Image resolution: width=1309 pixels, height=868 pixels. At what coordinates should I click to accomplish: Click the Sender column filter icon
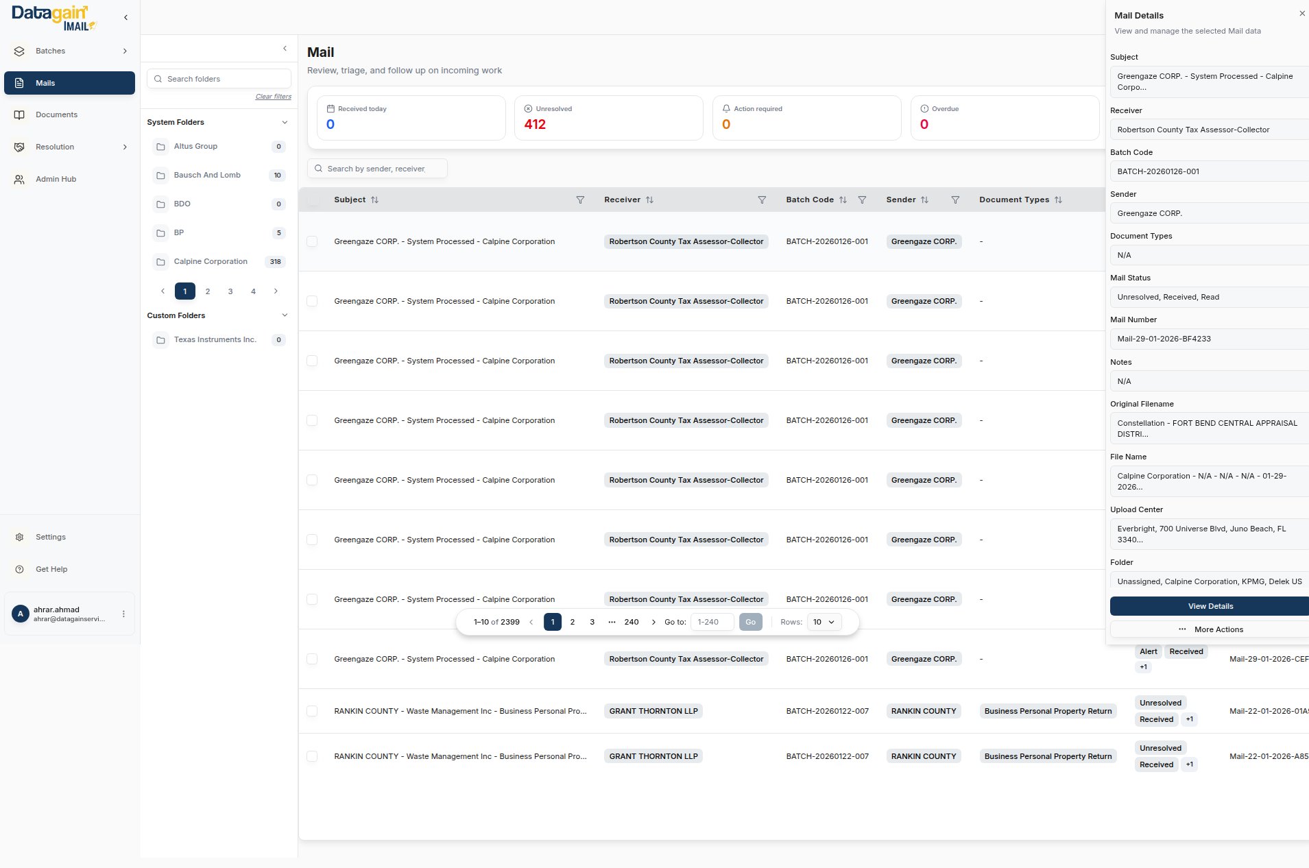955,200
